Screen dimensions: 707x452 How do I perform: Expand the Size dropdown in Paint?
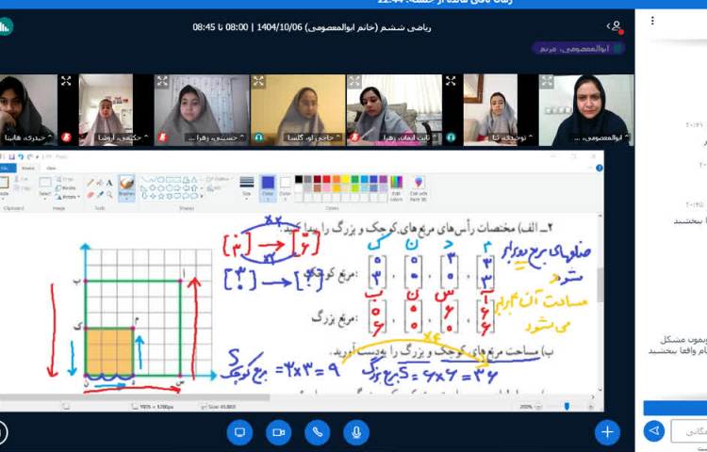click(x=247, y=186)
